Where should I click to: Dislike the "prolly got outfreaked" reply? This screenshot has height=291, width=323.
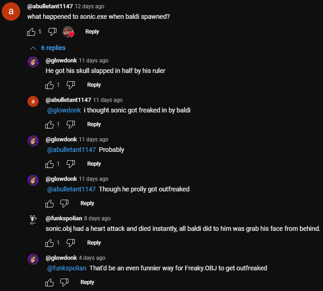(64, 203)
